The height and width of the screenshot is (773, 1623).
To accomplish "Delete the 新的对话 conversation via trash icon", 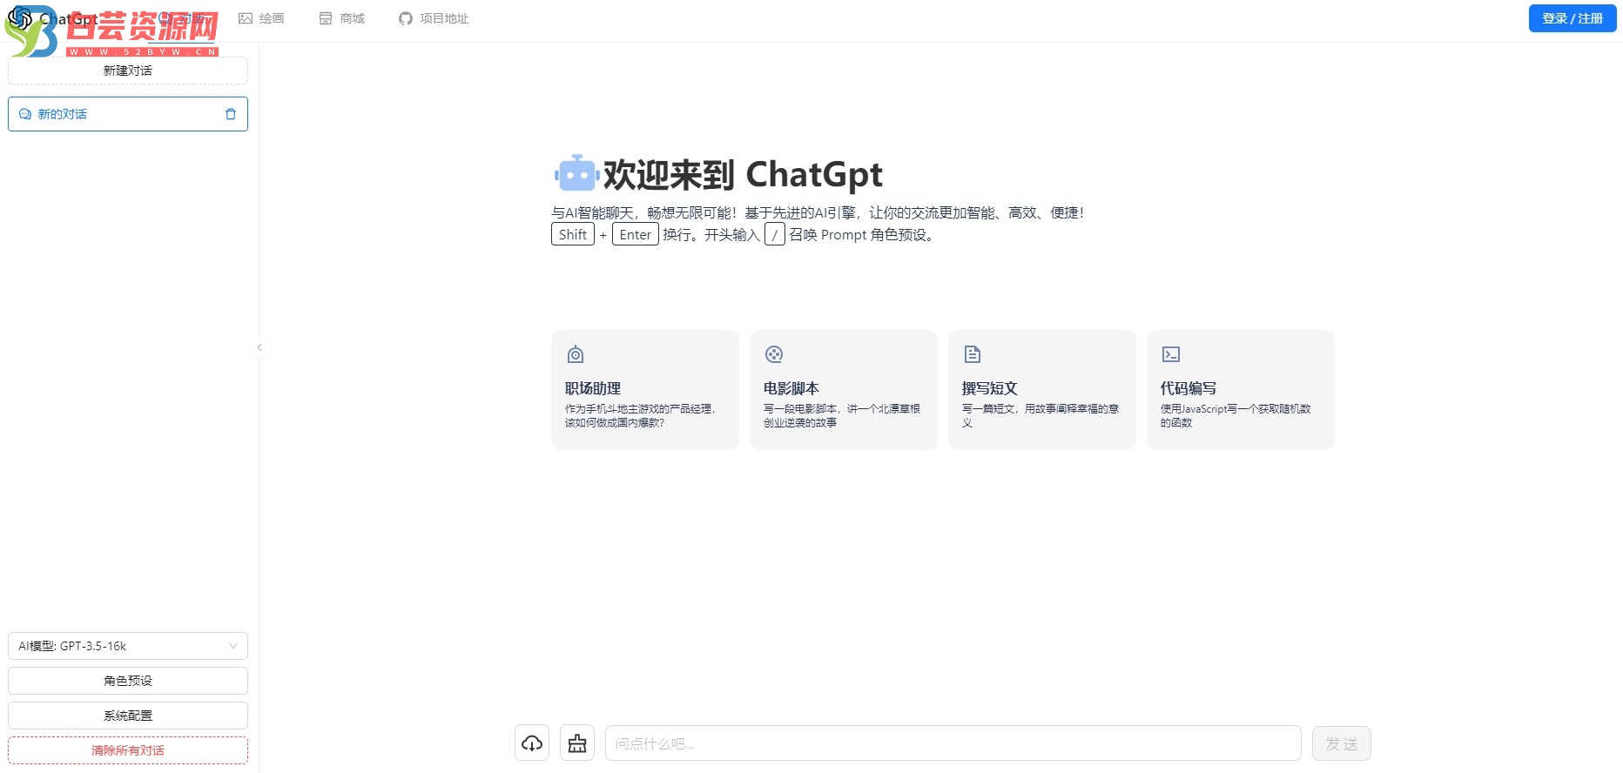I will (231, 114).
